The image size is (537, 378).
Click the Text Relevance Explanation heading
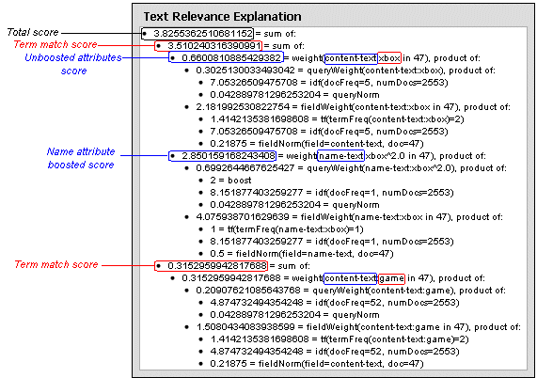tap(222, 16)
